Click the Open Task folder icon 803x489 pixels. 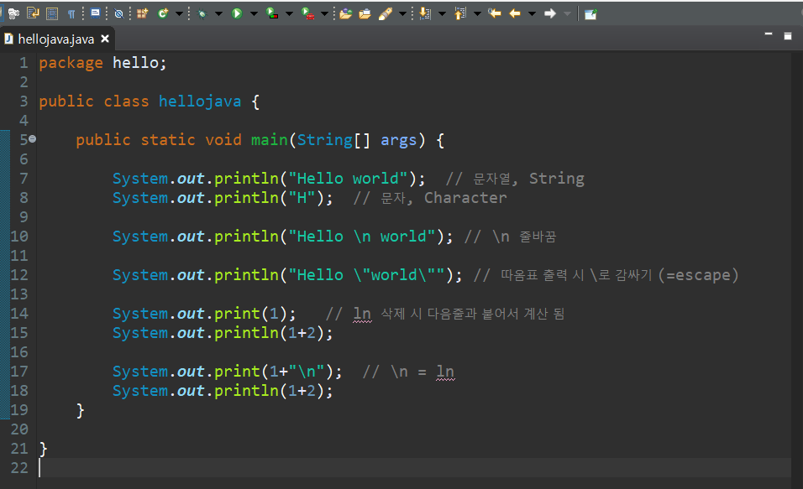365,13
